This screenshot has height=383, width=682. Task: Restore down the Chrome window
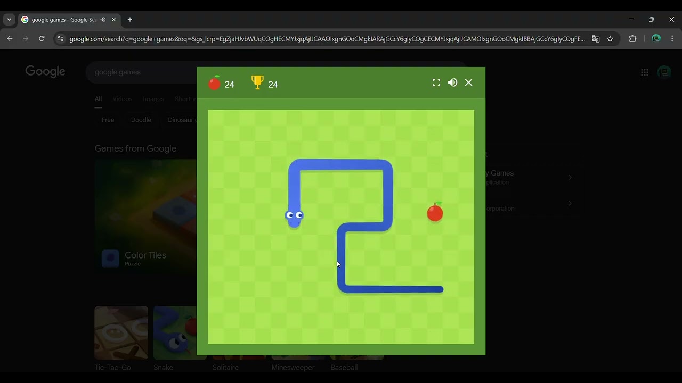coord(651,20)
